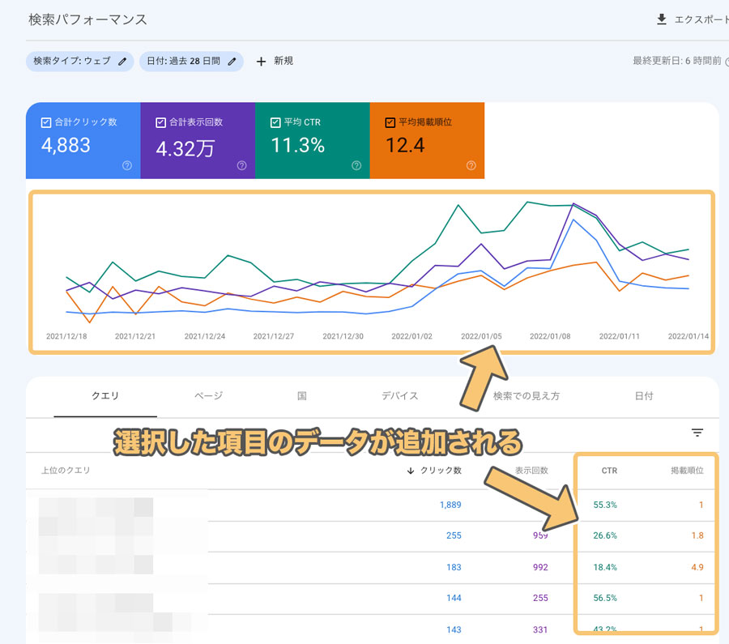Click the 上位のクエリ column header

(x=66, y=471)
